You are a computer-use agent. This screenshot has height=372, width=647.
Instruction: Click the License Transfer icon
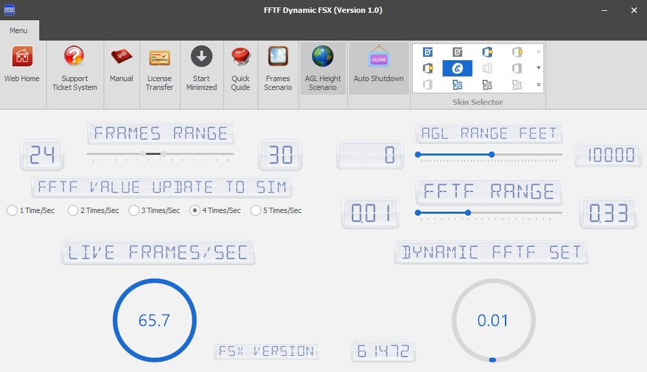[x=160, y=56]
